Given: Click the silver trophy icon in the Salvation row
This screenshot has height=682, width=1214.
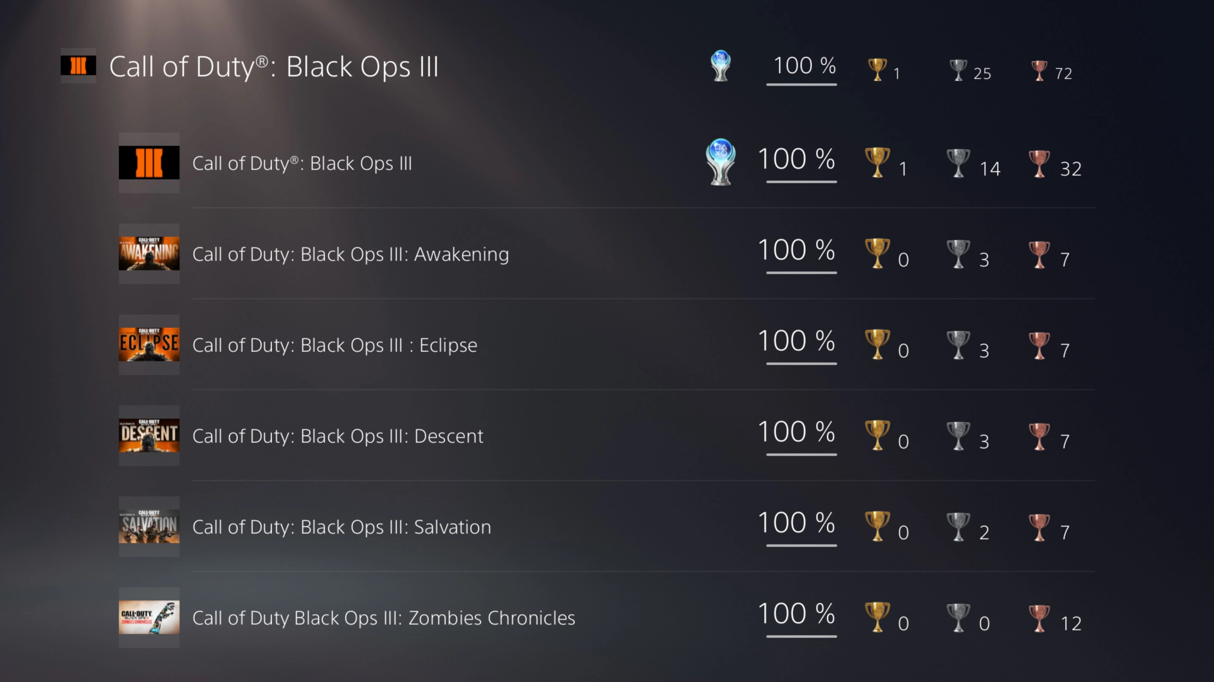Looking at the screenshot, I should pyautogui.click(x=958, y=527).
